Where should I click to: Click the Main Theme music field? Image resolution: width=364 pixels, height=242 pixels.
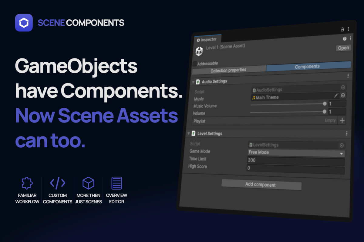click(x=298, y=97)
